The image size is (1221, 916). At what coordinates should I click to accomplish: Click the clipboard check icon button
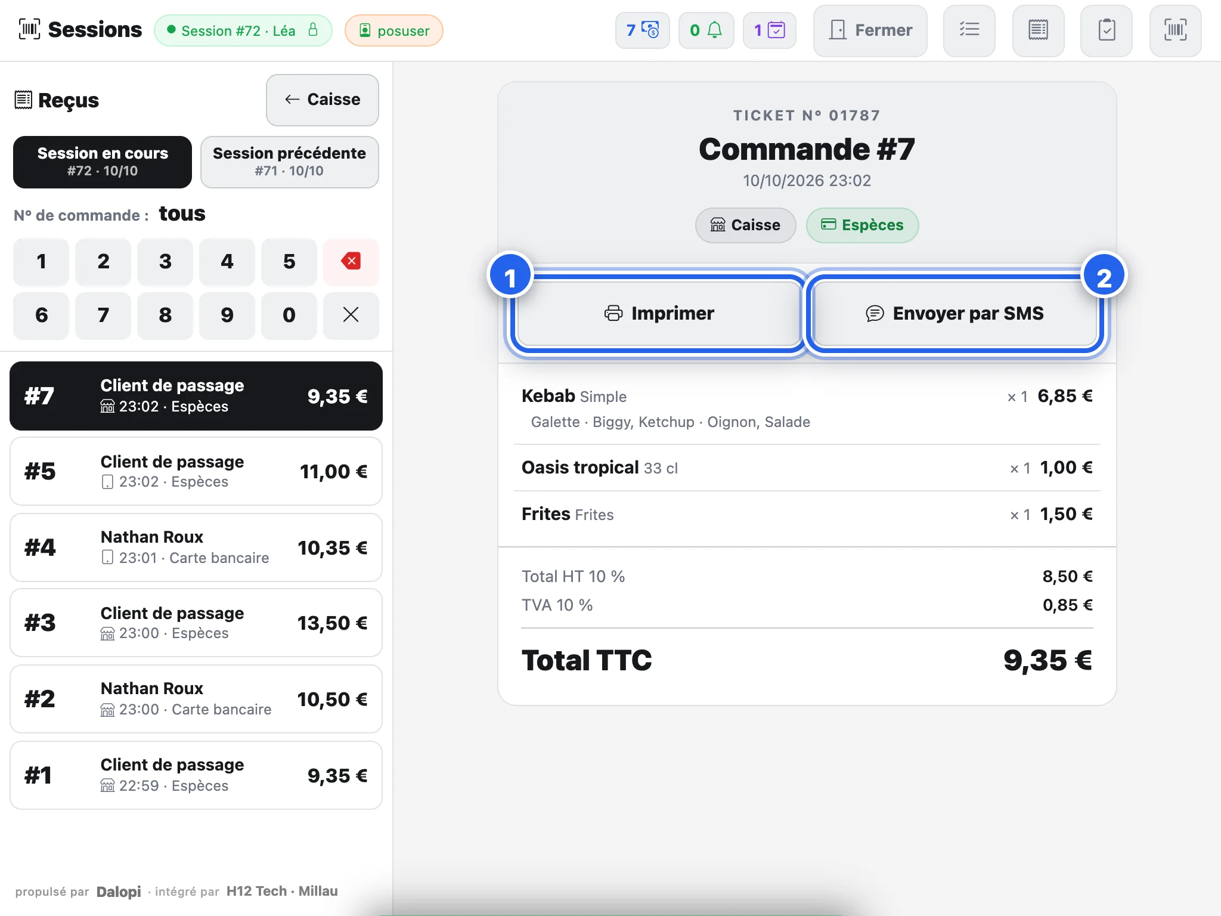(x=1107, y=30)
